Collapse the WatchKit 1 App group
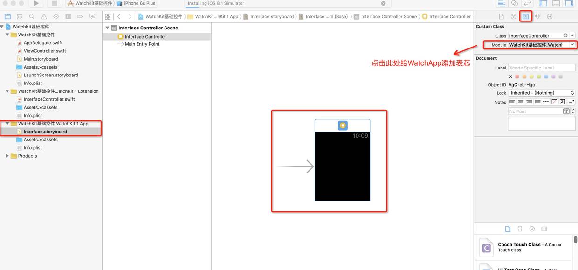This screenshot has height=270, width=578. point(7,124)
